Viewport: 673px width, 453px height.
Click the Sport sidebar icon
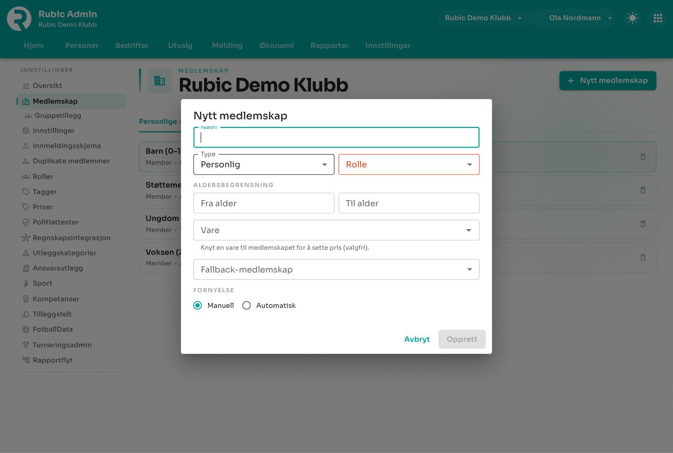26,284
